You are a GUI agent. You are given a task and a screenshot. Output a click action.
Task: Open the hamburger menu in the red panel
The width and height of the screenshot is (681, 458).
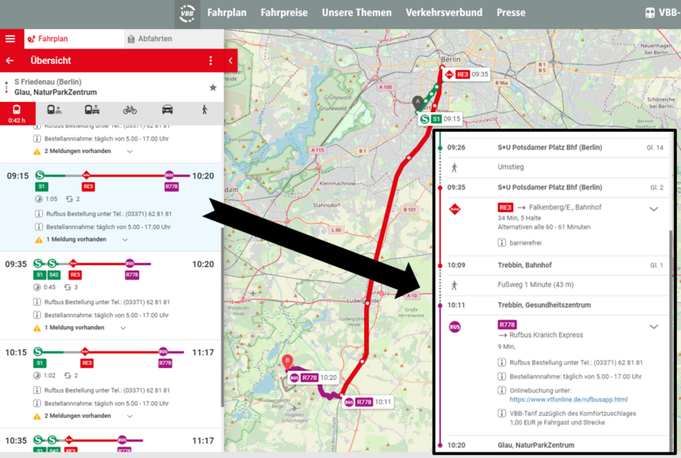10,39
